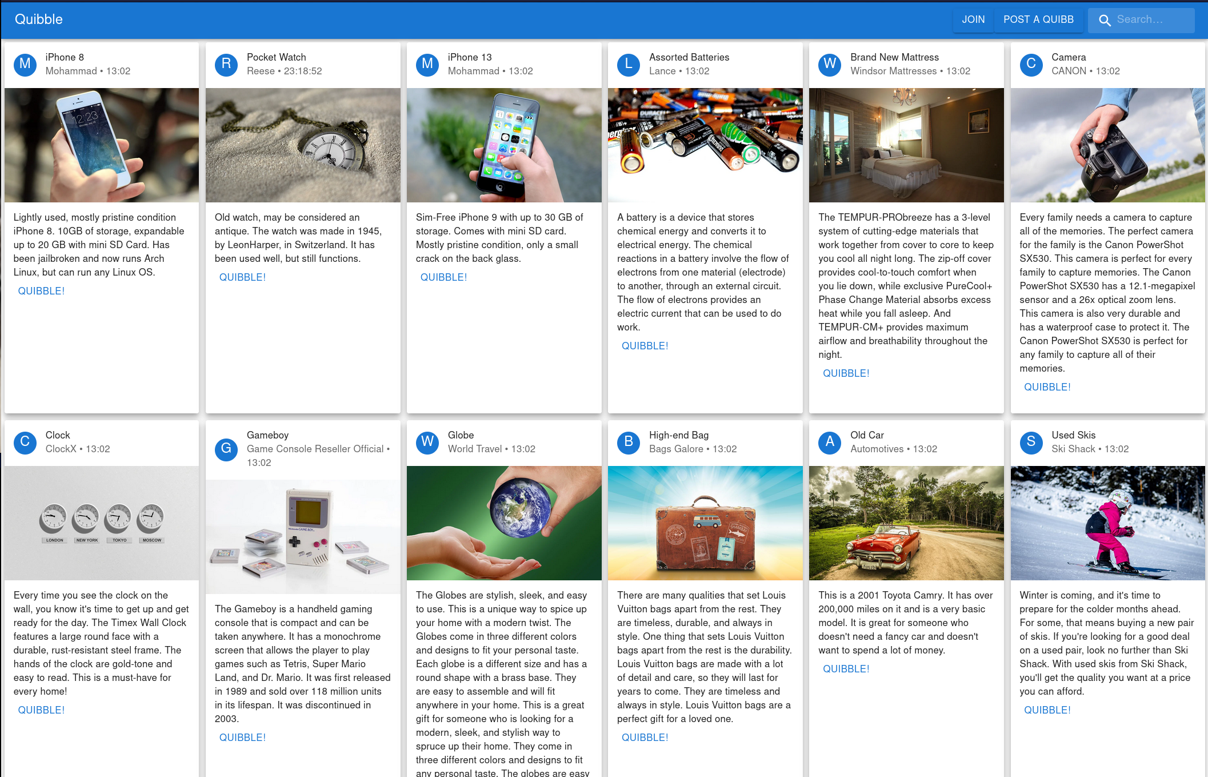The width and height of the screenshot is (1208, 777).
Task: Click the 'Globe' card title
Action: click(461, 435)
